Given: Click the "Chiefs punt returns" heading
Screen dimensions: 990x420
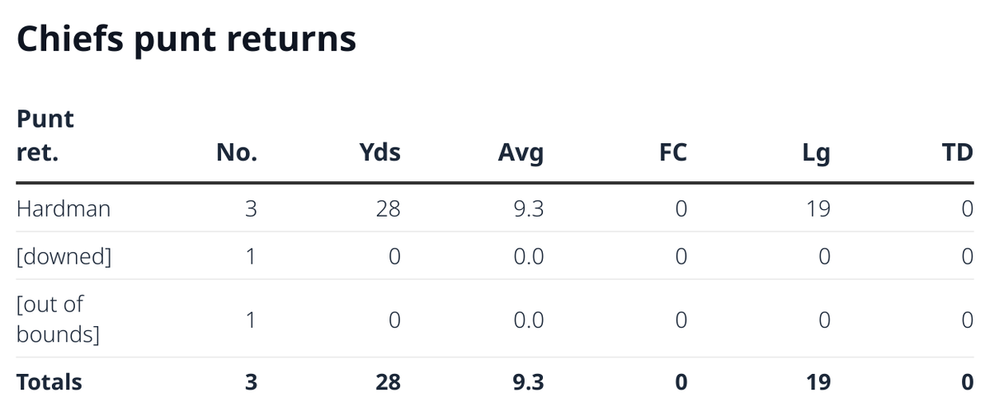Looking at the screenshot, I should click(186, 40).
